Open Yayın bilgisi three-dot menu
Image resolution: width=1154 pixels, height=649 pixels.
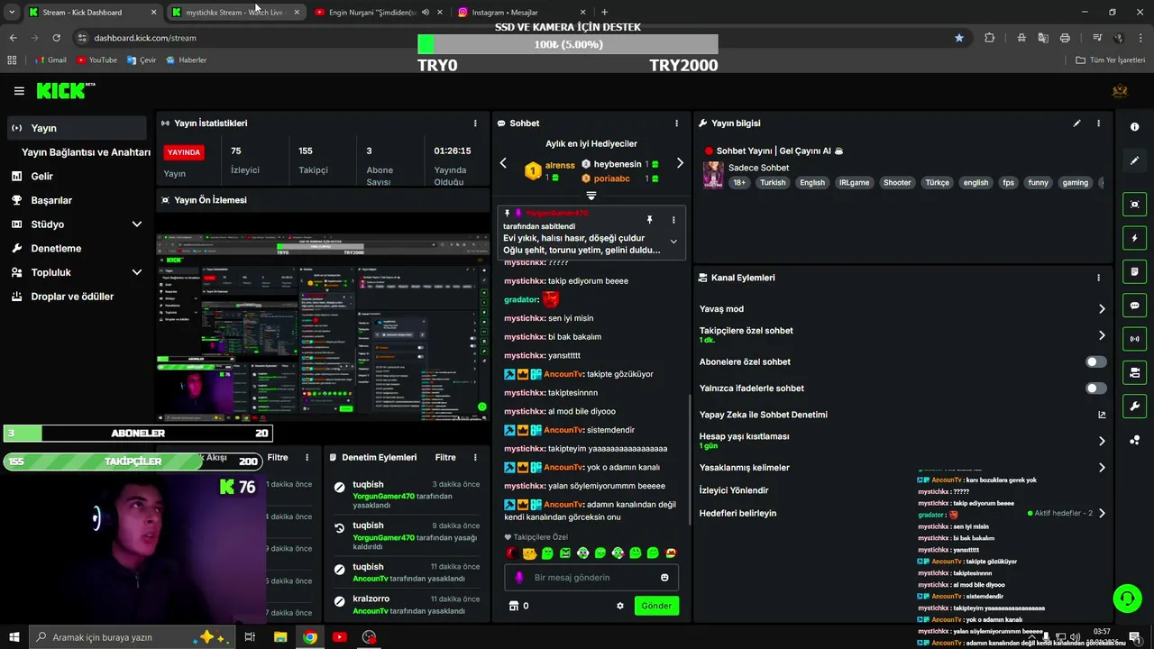click(x=1098, y=123)
